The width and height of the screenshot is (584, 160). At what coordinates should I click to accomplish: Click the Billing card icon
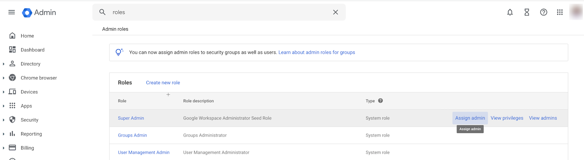(x=12, y=148)
